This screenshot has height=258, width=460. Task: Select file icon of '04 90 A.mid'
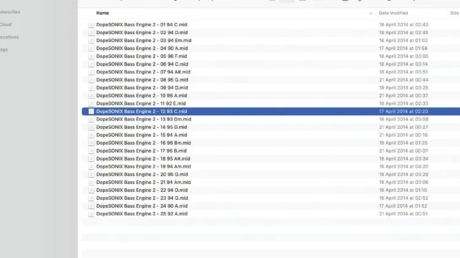click(91, 48)
